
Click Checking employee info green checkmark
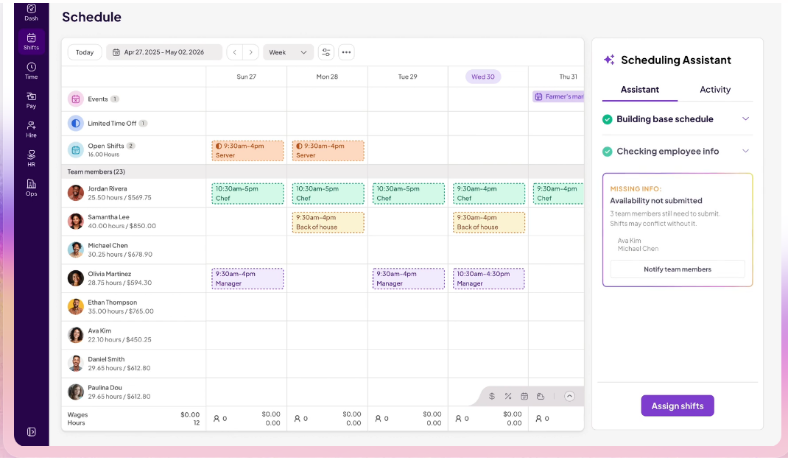[607, 151]
